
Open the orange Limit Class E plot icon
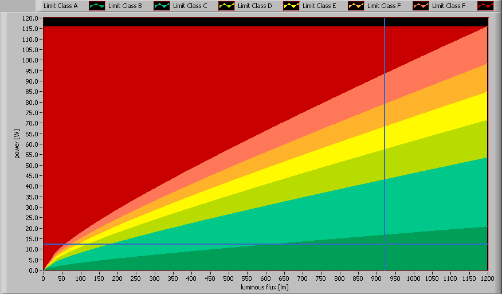pos(356,6)
